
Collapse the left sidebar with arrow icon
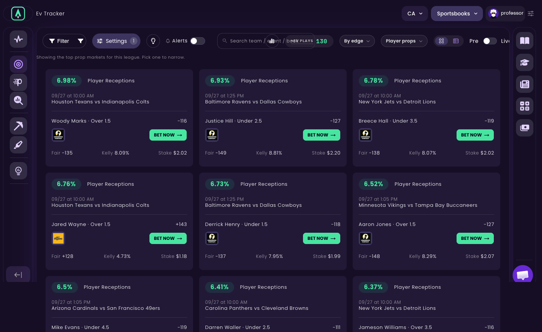(18, 275)
